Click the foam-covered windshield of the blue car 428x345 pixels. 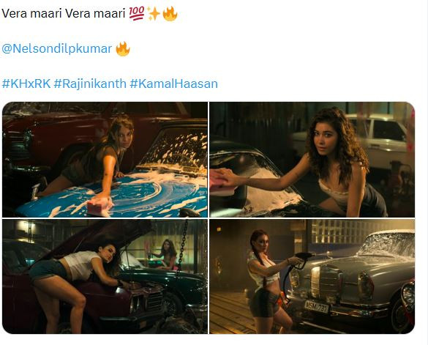tap(175, 150)
